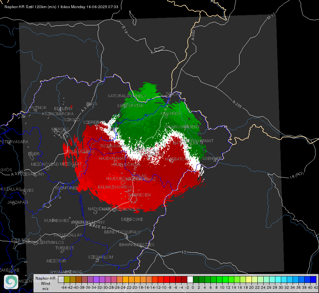Viewport: 319px width, 293px height.
Task: Click the light grey first legend swatch
Action: click(x=61, y=280)
